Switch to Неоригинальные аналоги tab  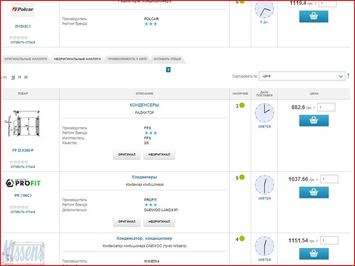tap(78, 59)
